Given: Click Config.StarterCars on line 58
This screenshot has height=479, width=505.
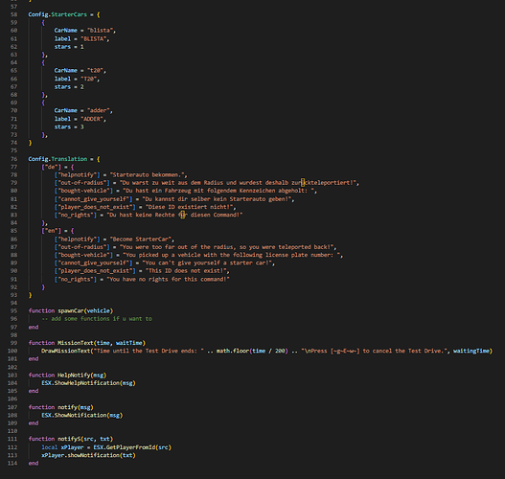Looking at the screenshot, I should (57, 14).
